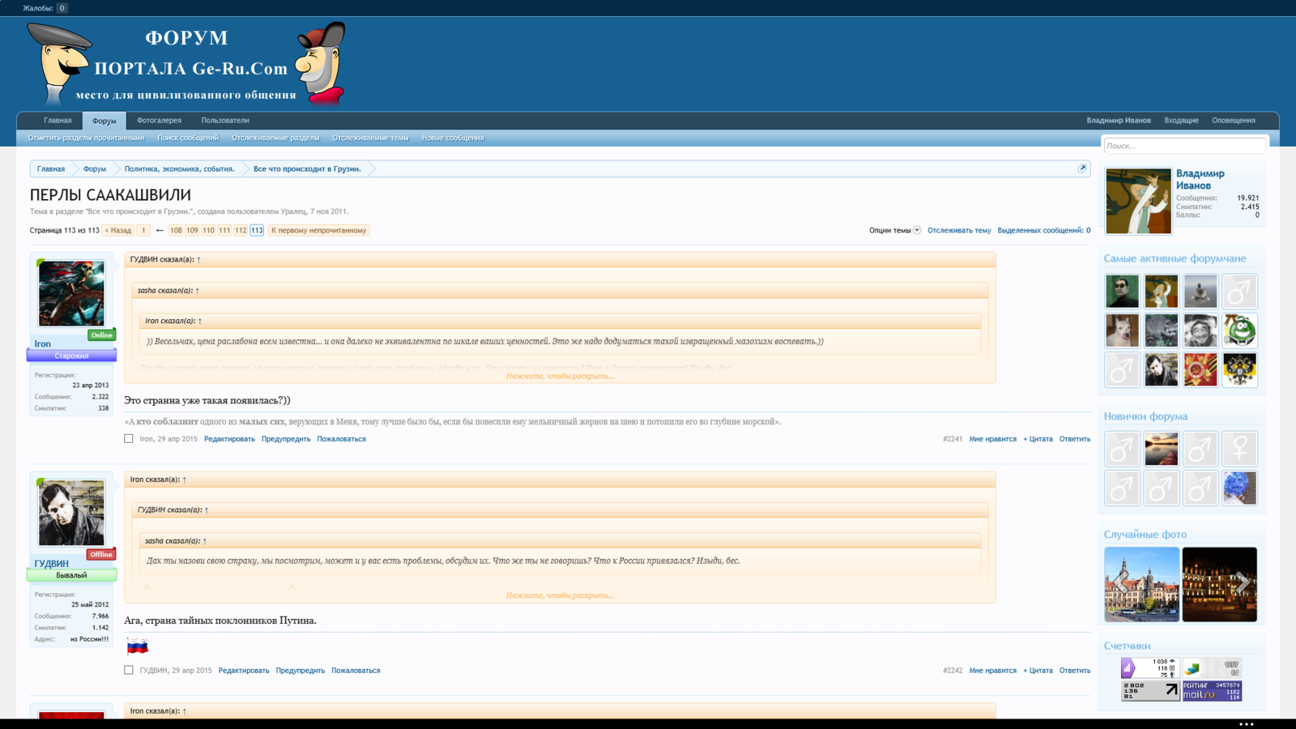Click the search input field
The height and width of the screenshot is (729, 1296).
click(x=1183, y=146)
